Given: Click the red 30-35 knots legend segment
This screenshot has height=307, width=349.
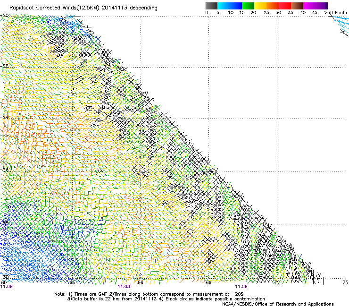Looking at the screenshot, I should tap(285, 6).
